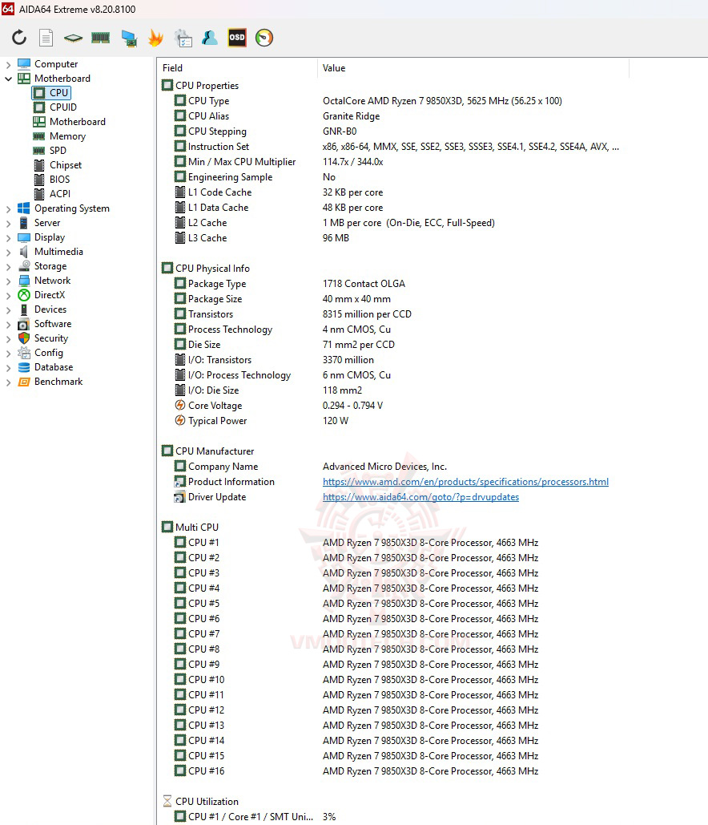
Task: Select Min / Max CPU Multiplier row
Action: pos(393,162)
